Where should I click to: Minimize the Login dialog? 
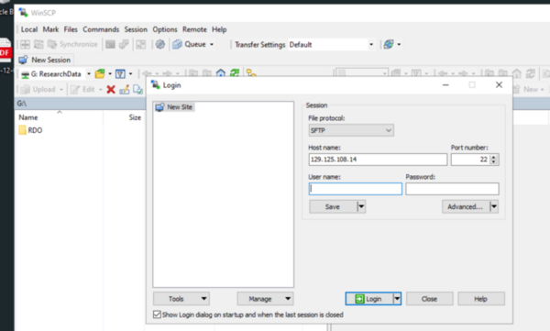pyautogui.click(x=445, y=85)
